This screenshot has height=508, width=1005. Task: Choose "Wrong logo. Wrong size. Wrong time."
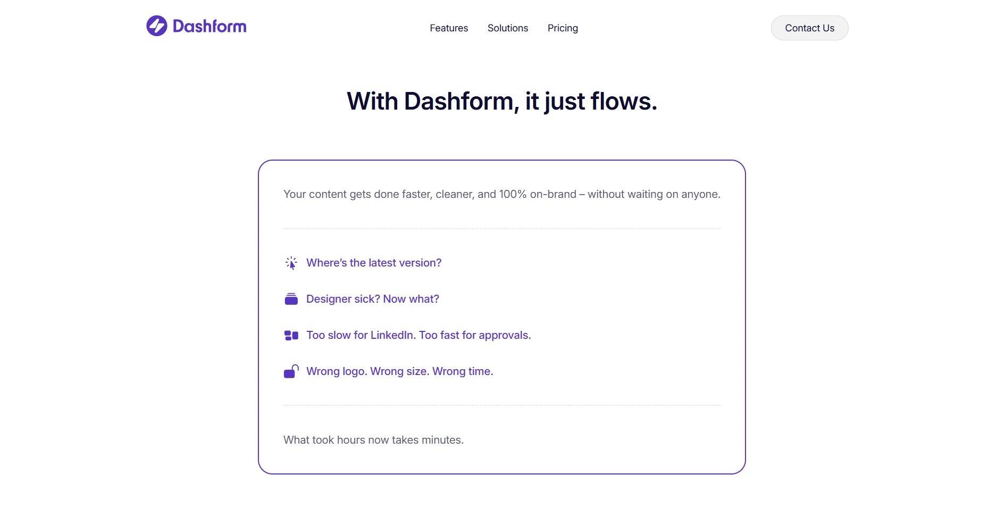[x=400, y=371]
